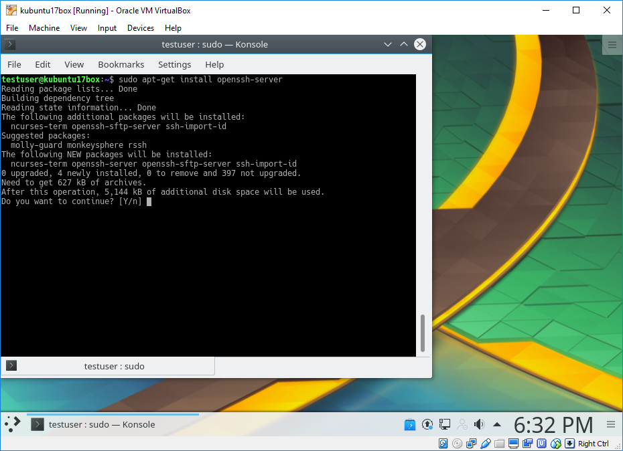
Task: Toggle the recording indicator in the status bar
Action: click(x=529, y=443)
